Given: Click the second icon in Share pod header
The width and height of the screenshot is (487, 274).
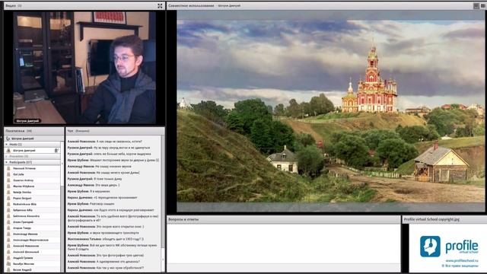Looking at the screenshot, I should pyautogui.click(x=484, y=5).
